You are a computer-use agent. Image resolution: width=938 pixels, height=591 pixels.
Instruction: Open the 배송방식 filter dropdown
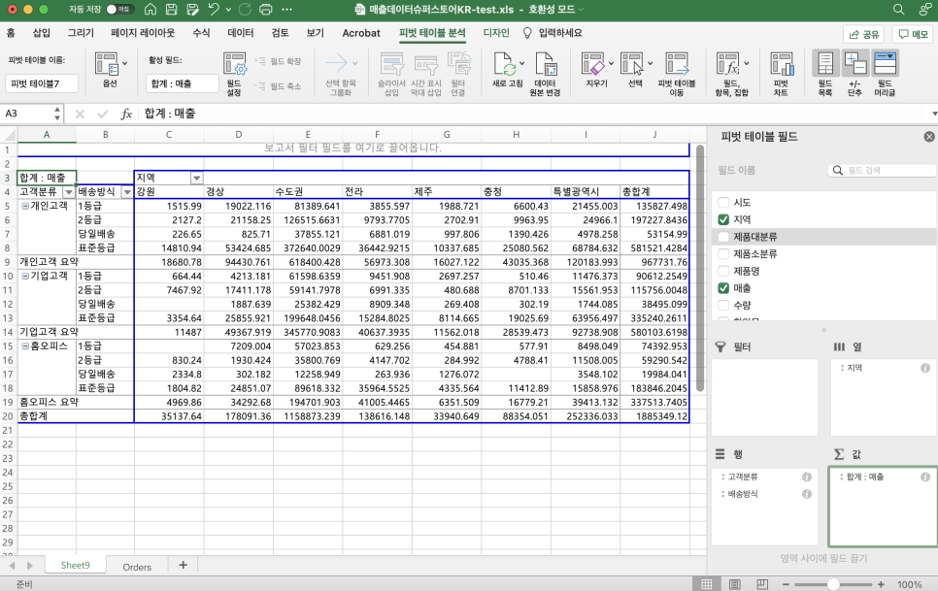click(x=127, y=192)
